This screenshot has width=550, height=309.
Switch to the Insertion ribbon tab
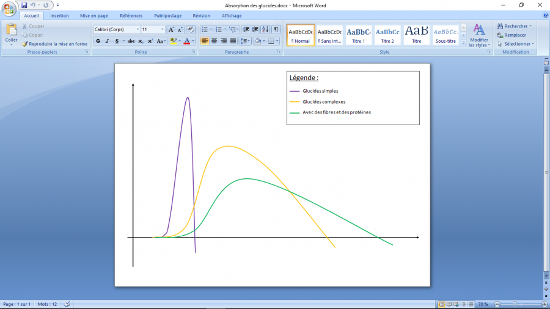(59, 15)
